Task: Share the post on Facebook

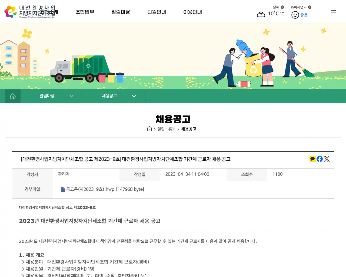Action: point(320,159)
